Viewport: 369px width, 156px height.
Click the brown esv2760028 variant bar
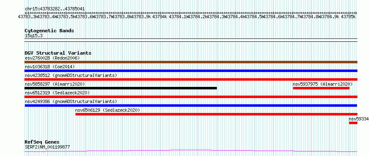[x=191, y=62]
